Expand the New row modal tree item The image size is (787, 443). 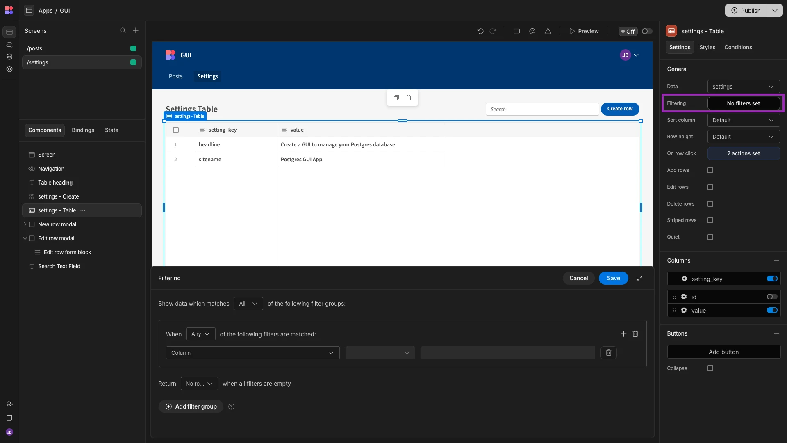coord(25,224)
